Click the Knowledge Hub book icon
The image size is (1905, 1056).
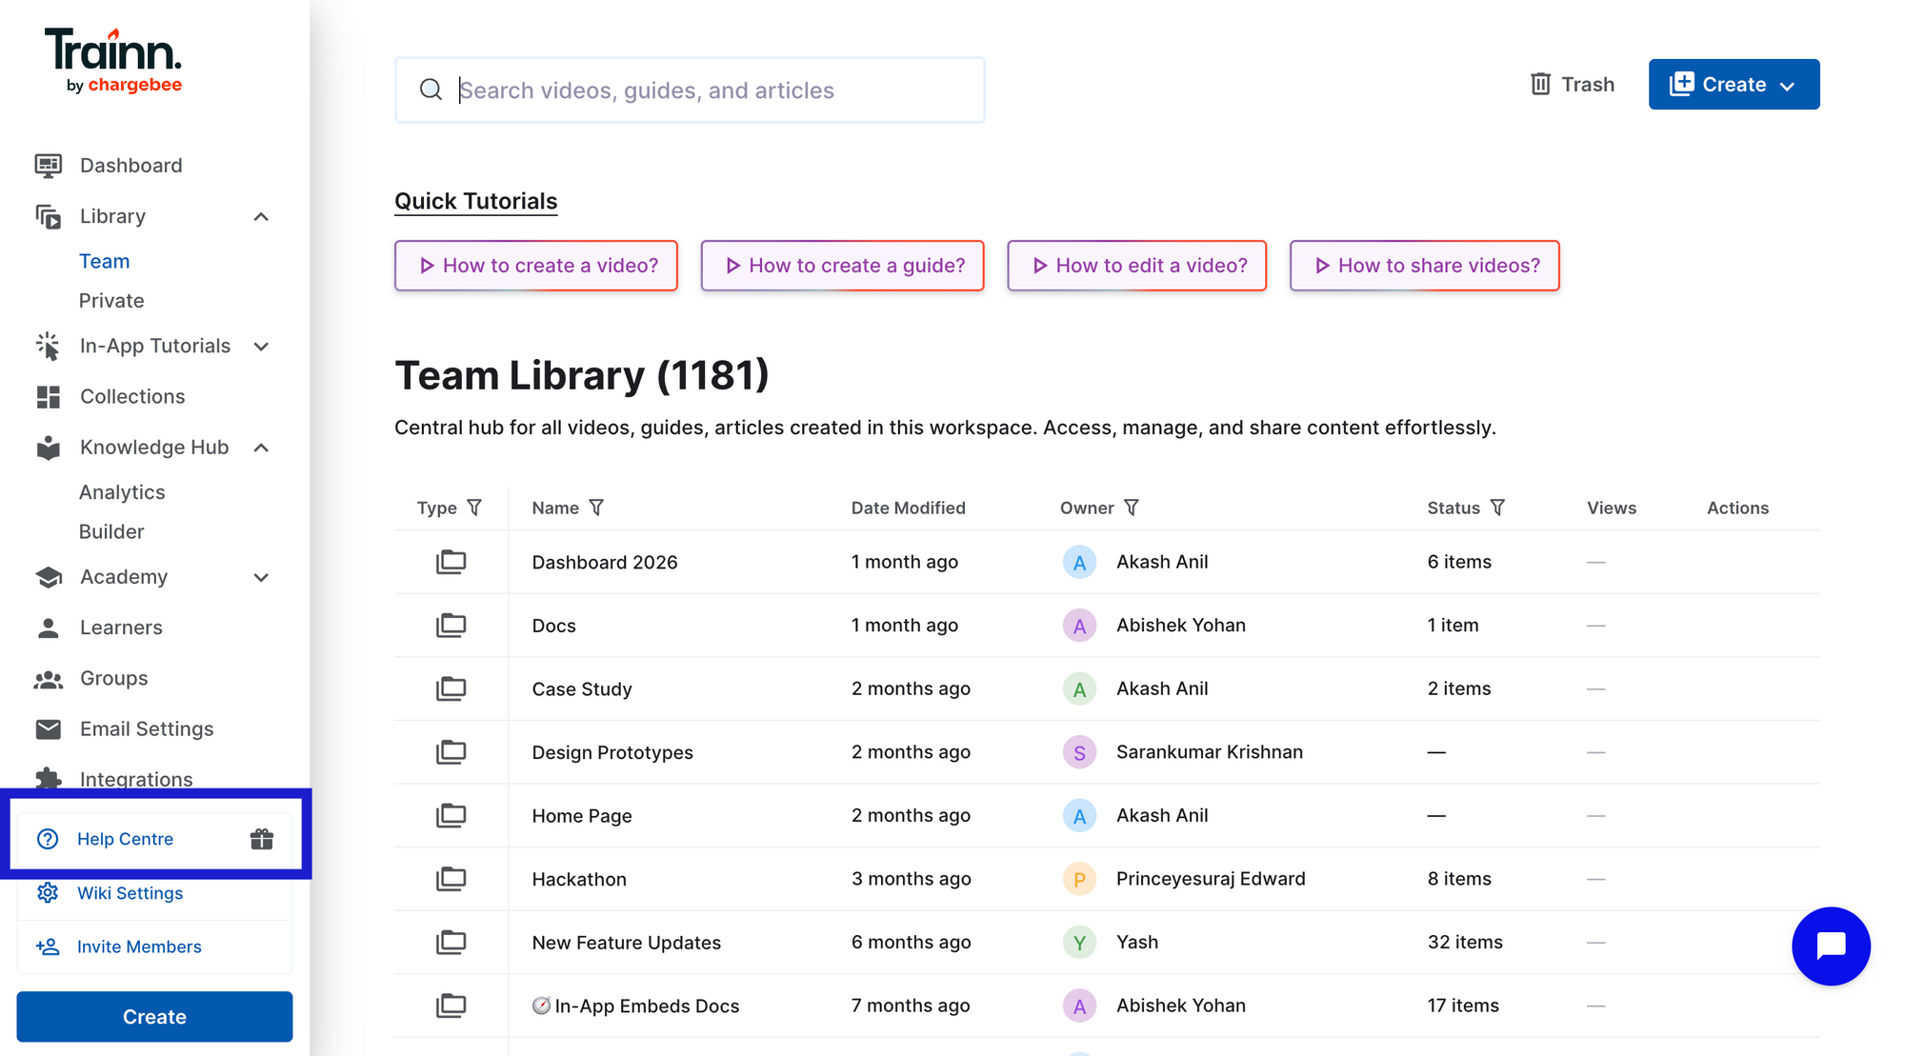pos(49,448)
